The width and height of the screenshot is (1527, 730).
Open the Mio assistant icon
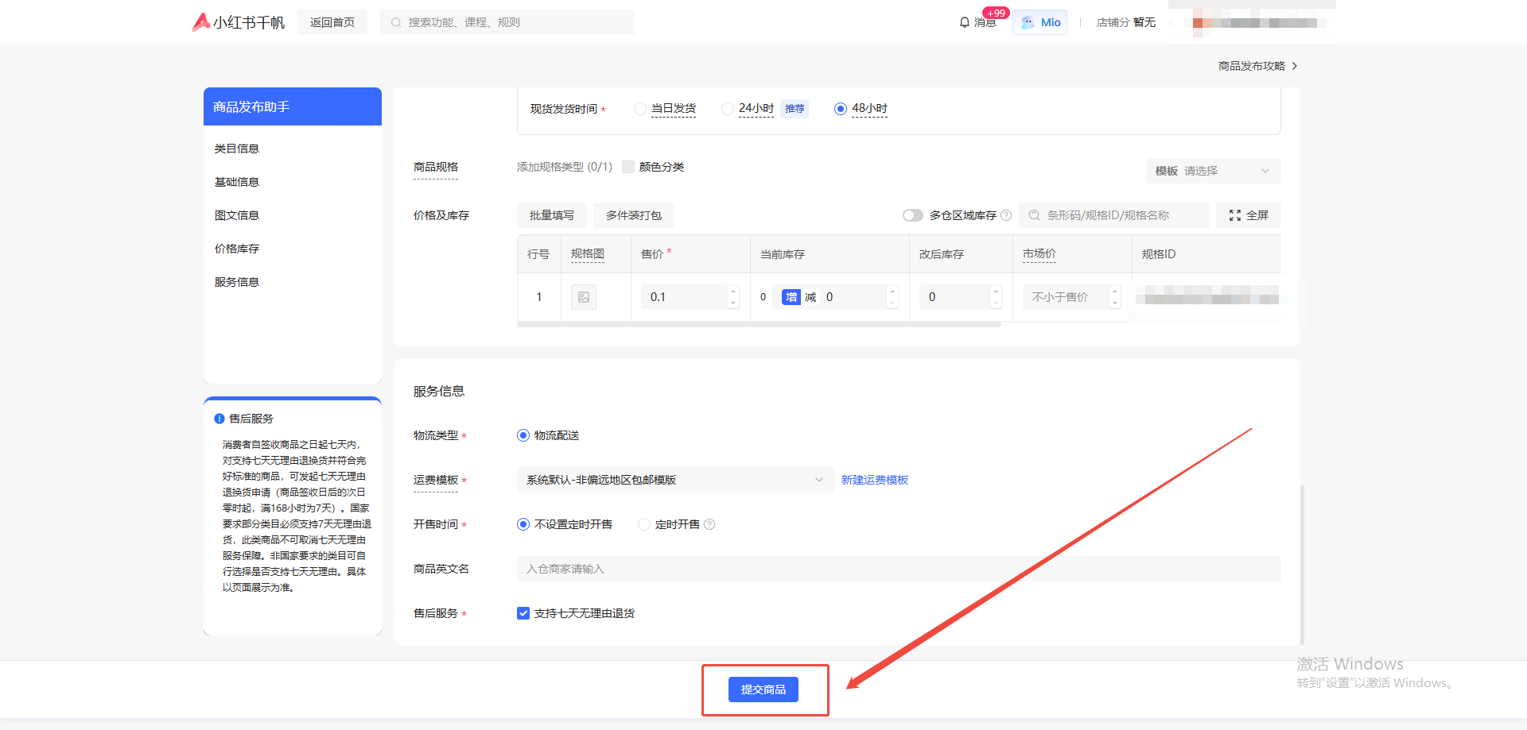(x=1028, y=22)
